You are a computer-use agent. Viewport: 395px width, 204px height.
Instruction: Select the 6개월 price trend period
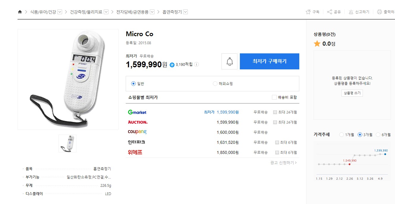378,135
